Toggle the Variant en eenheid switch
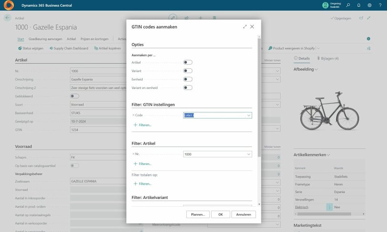 point(188,87)
